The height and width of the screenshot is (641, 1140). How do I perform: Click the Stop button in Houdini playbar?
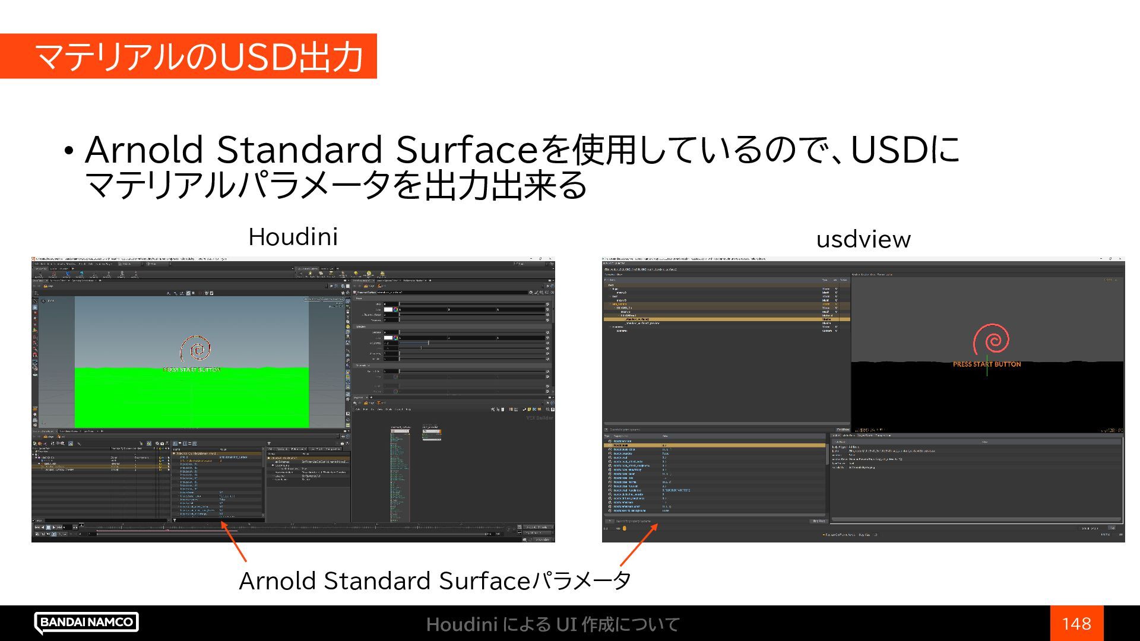pyautogui.click(x=49, y=527)
